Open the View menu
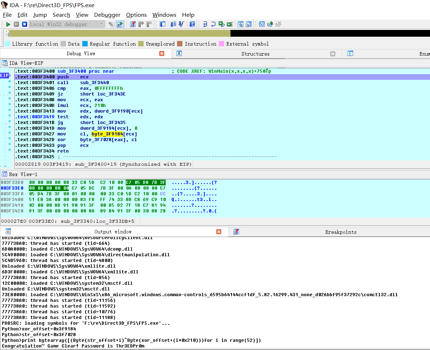 tap(82, 15)
